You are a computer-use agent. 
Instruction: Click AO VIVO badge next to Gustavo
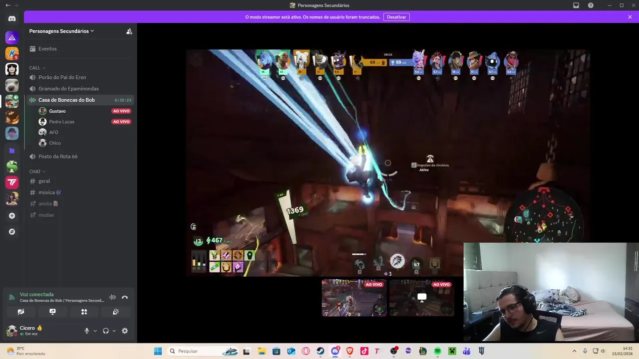point(121,111)
